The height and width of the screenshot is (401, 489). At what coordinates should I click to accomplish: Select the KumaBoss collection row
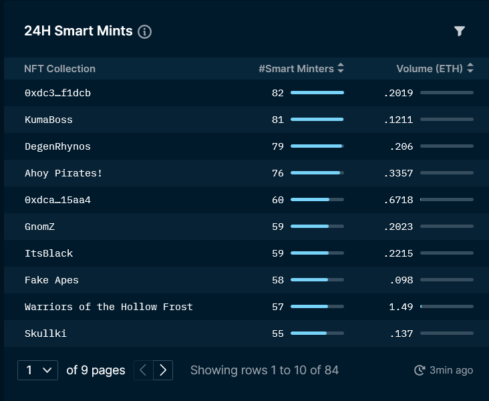coord(247,120)
